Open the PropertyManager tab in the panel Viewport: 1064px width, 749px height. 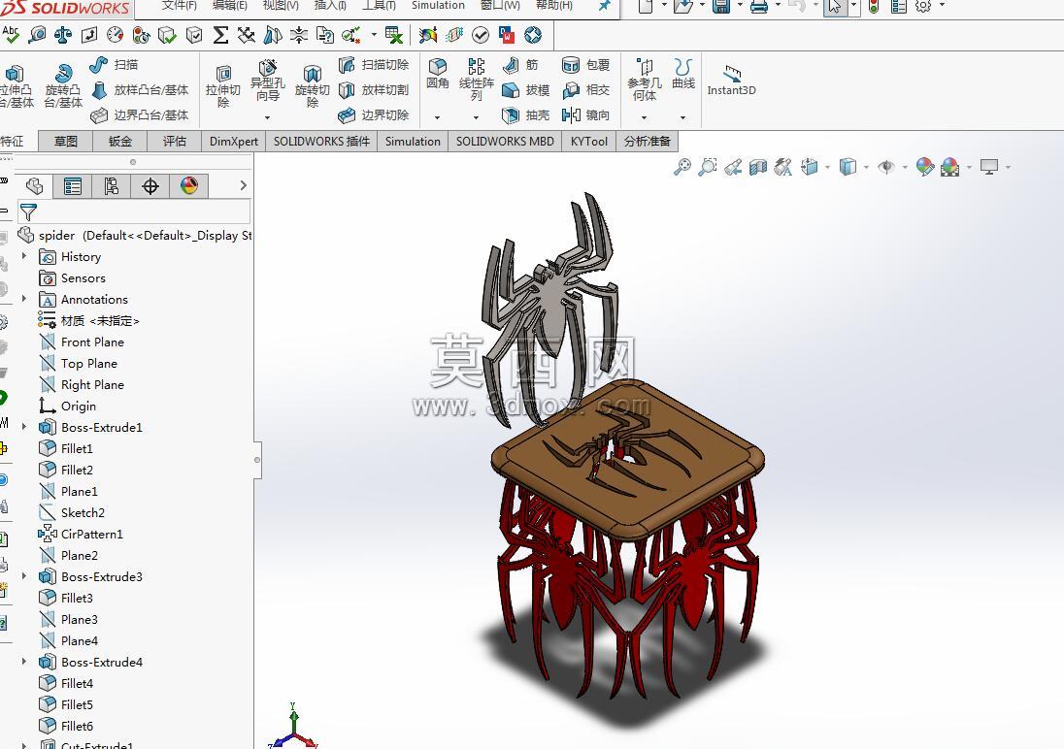pyautogui.click(x=73, y=186)
